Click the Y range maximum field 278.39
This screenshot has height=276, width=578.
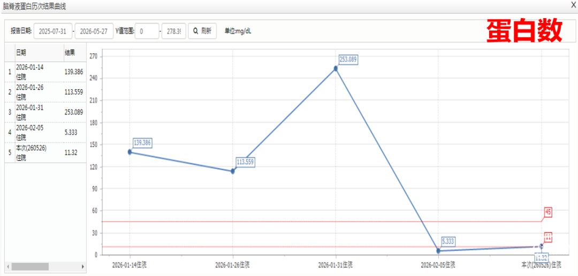point(173,31)
